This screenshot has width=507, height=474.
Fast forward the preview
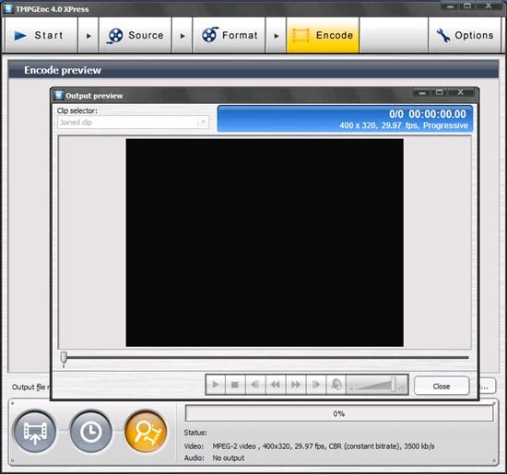pos(296,385)
